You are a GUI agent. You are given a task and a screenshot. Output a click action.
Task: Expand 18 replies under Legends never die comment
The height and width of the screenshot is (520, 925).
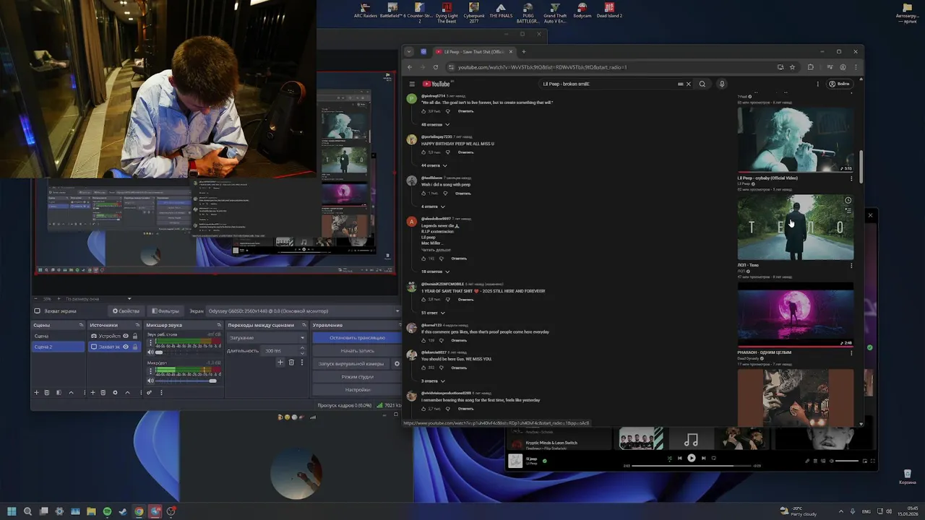pos(436,272)
